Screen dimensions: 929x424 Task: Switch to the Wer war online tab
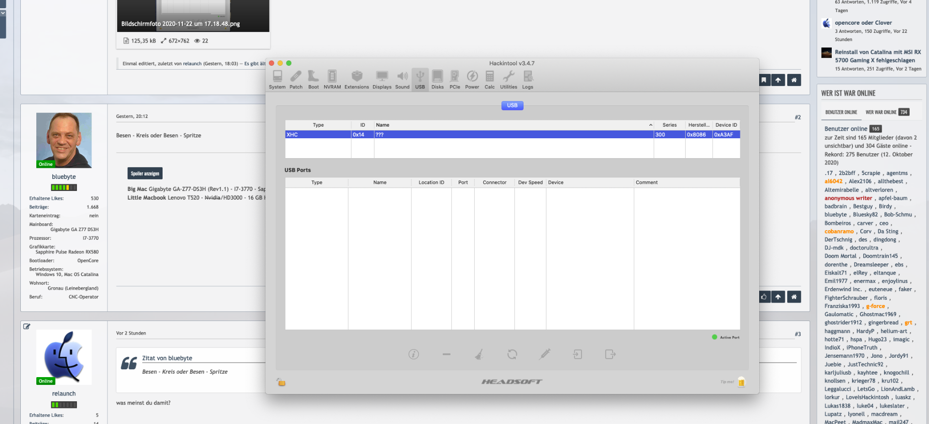pos(887,112)
